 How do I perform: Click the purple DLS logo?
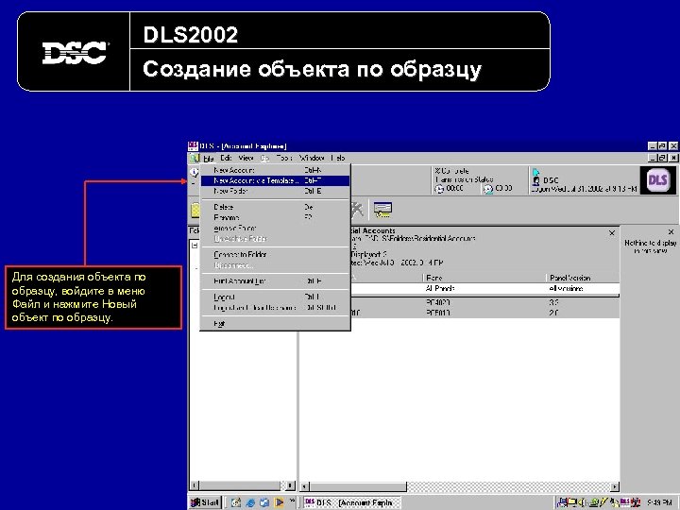point(657,180)
